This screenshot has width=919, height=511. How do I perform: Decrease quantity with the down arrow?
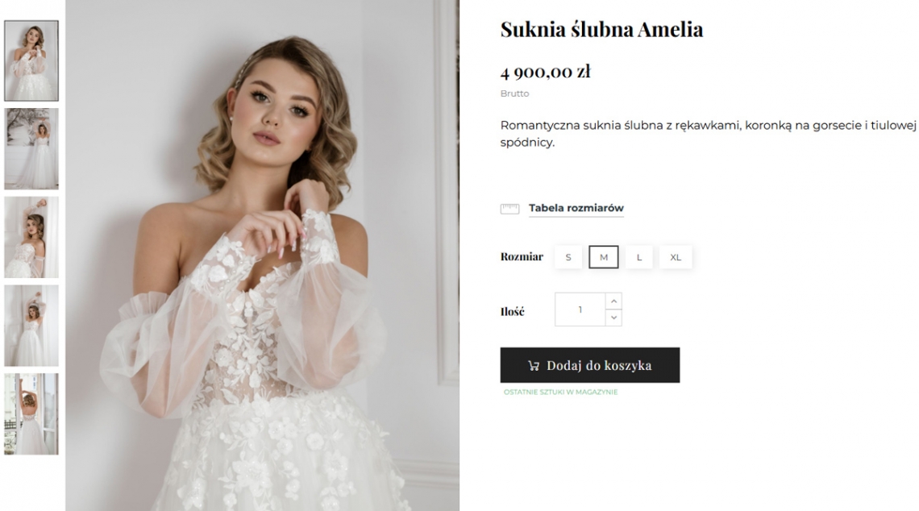coord(613,318)
